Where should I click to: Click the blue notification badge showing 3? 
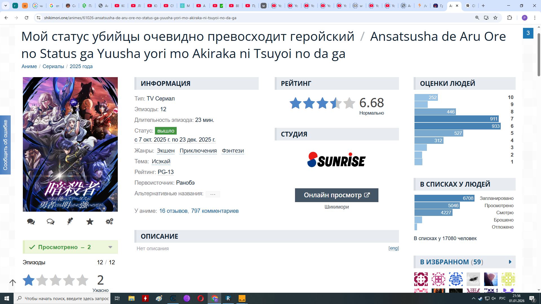click(x=528, y=33)
